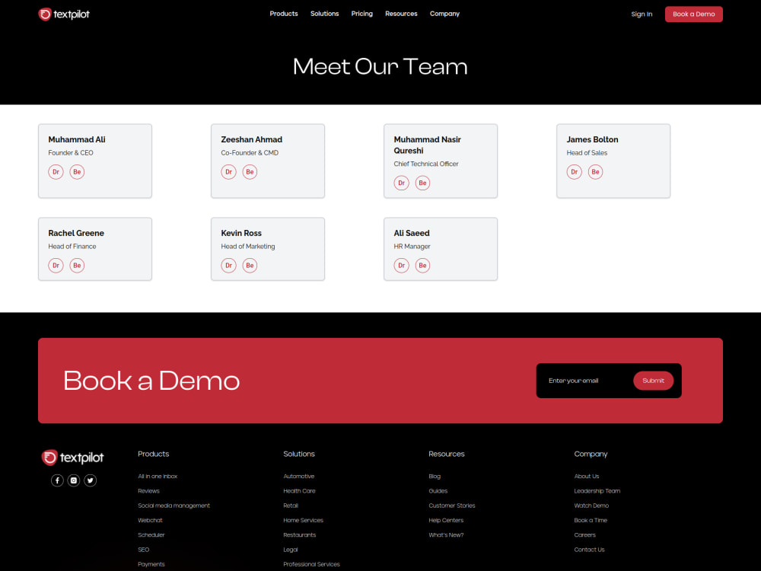Click the Sign In link

[x=642, y=14]
